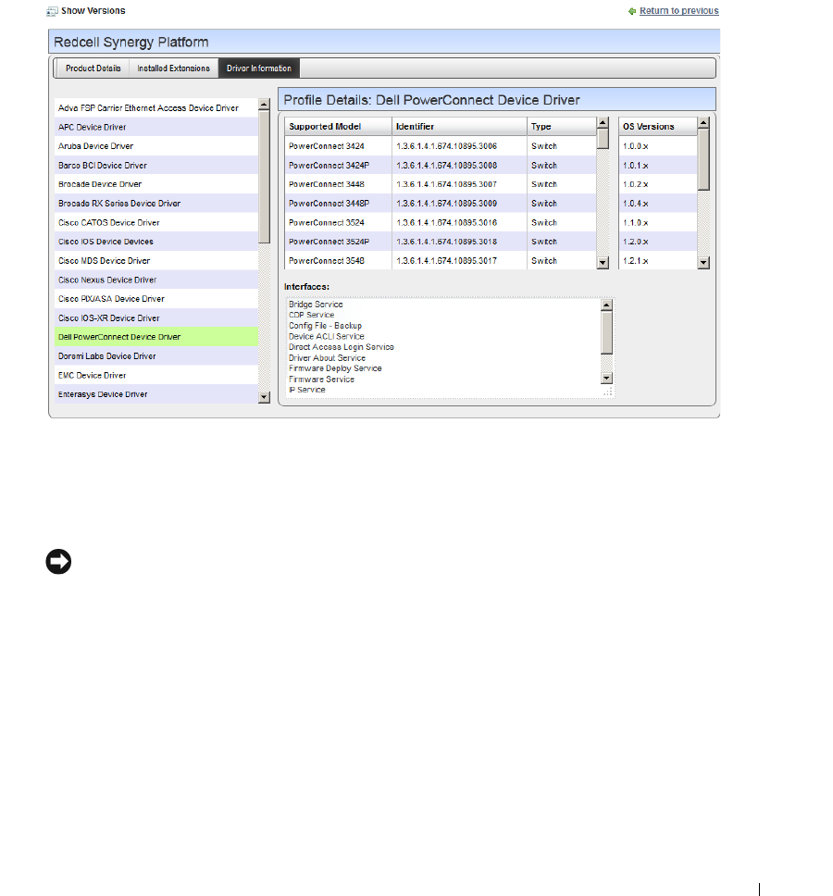Click the OS Versions scroll-down arrow
Image resolution: width=833 pixels, height=896 pixels.
703,263
